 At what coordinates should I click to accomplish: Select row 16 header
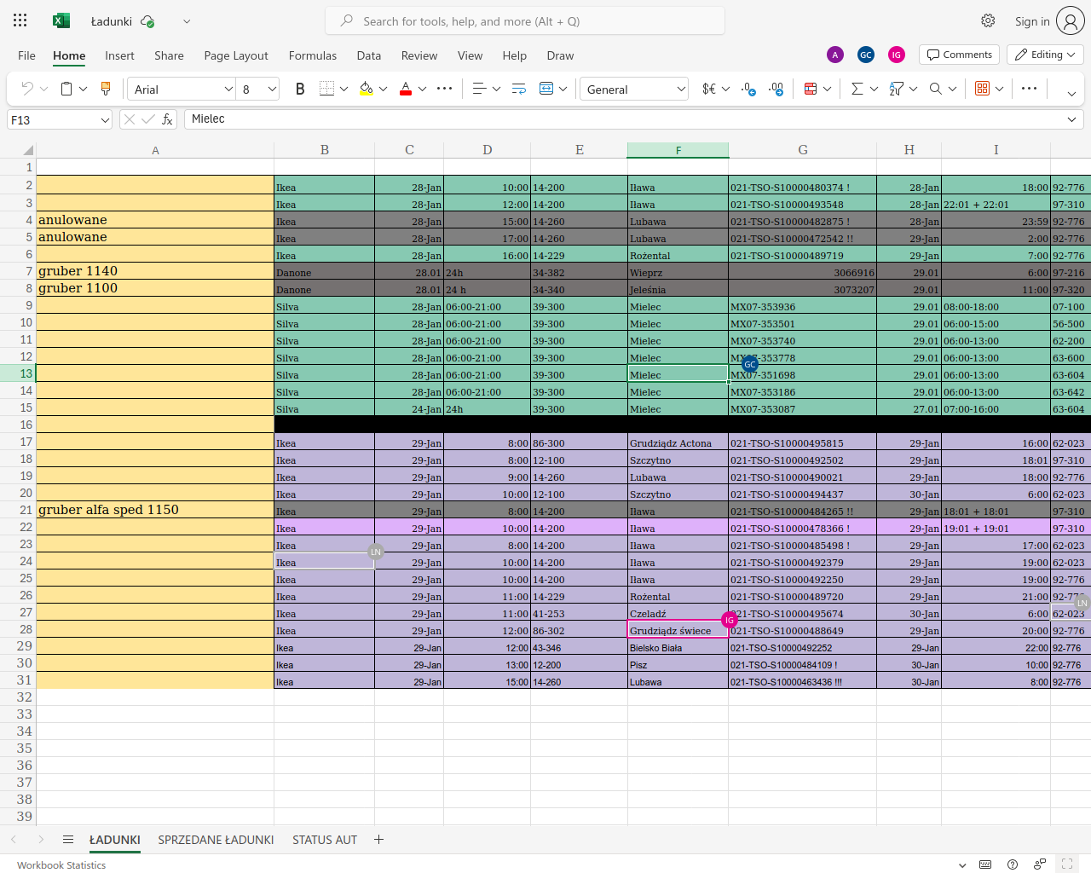tap(18, 425)
